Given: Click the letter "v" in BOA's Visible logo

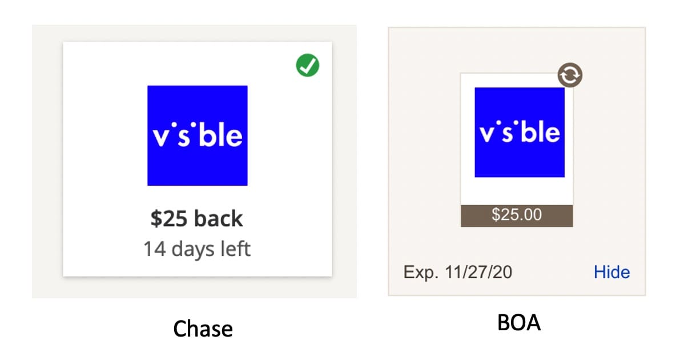Looking at the screenshot, I should click(487, 135).
